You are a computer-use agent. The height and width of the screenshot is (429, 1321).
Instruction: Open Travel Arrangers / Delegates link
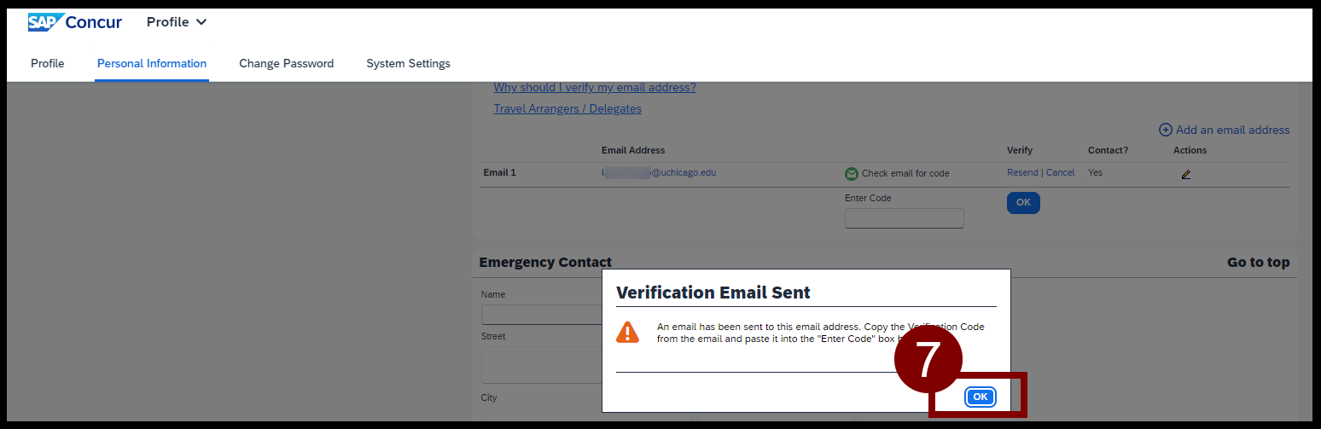click(x=567, y=108)
